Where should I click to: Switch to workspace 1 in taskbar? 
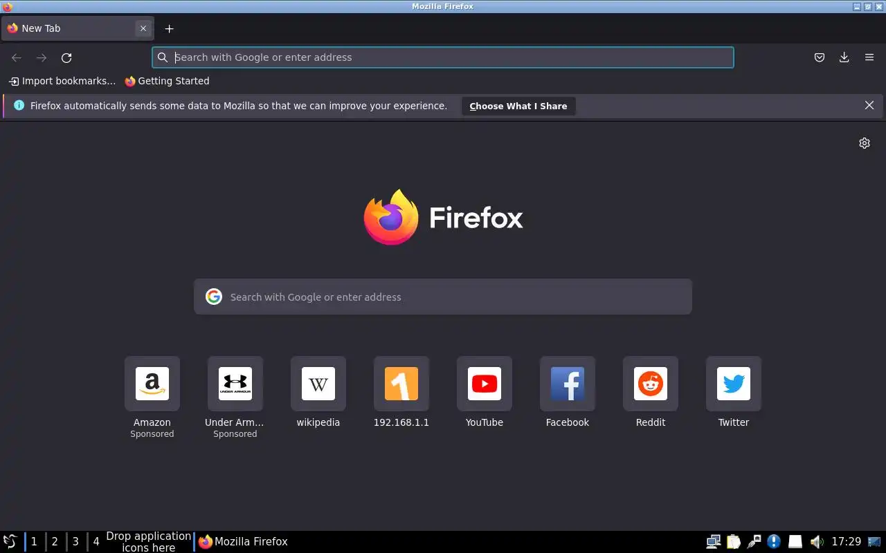tap(34, 541)
